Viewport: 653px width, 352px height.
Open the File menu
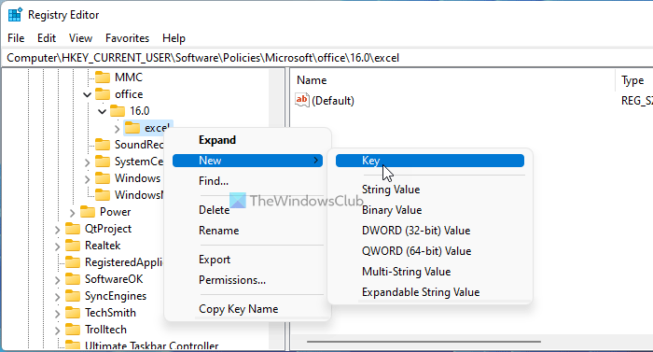pyautogui.click(x=16, y=38)
